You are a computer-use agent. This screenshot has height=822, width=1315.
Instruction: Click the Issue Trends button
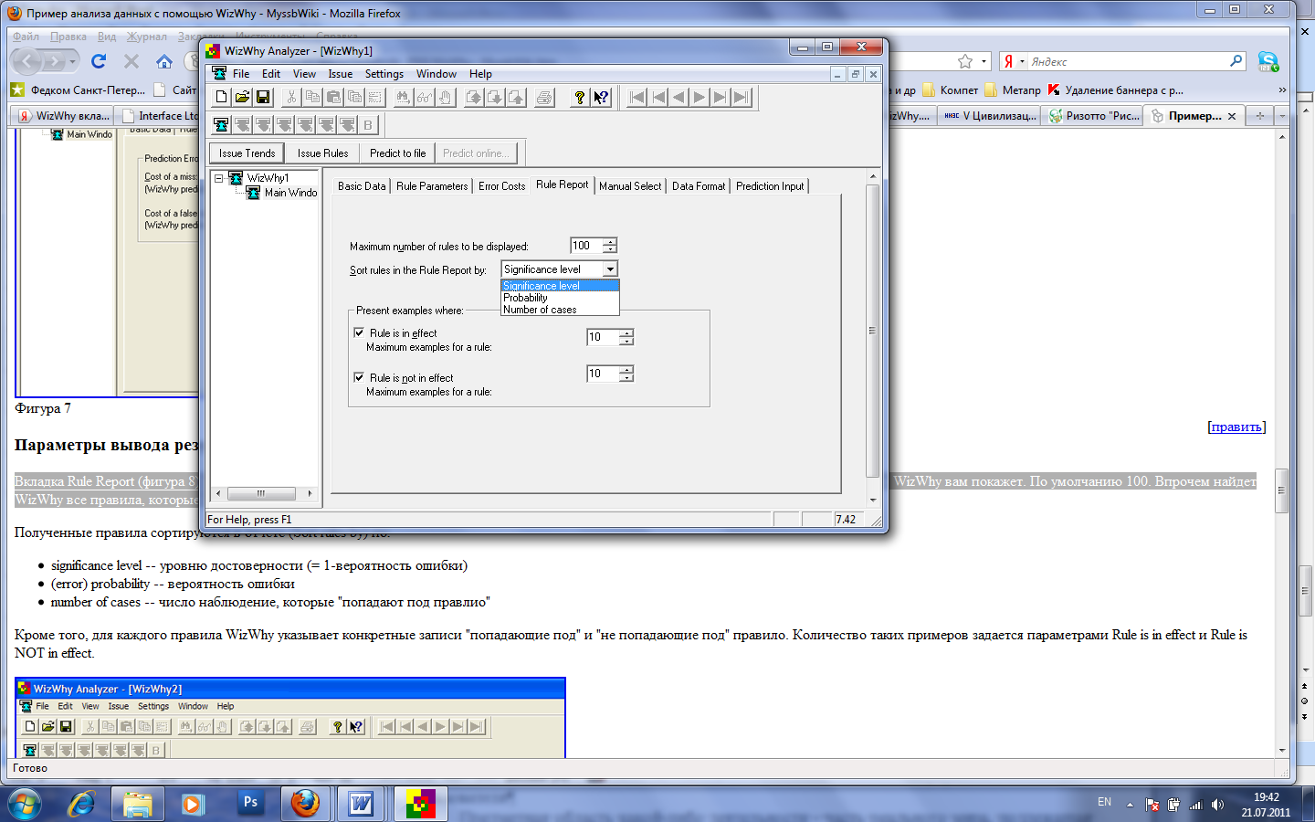coord(247,153)
